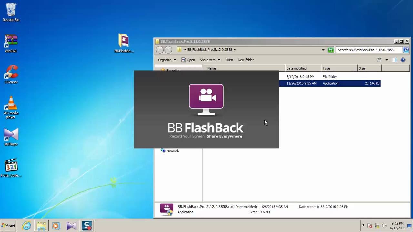Click the network tray icon

coord(377,226)
